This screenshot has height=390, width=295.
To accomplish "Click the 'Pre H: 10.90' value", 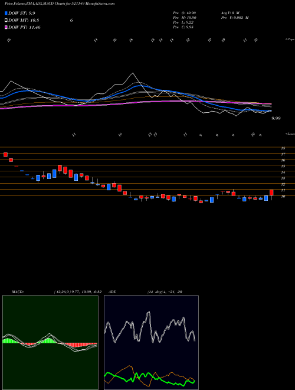I will click(x=185, y=18).
